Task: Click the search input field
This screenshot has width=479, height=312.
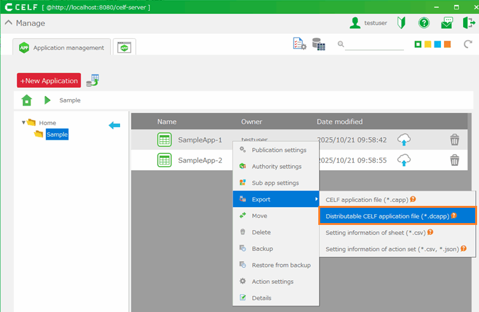Action: 374,44
